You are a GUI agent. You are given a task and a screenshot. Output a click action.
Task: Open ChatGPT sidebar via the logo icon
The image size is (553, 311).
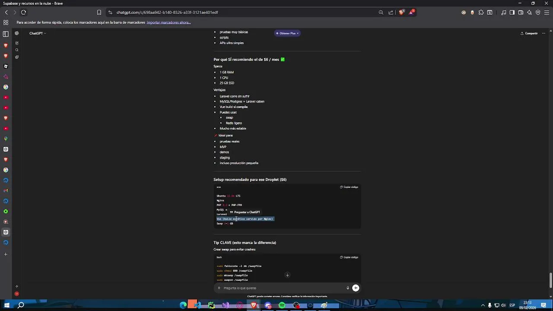[17, 33]
